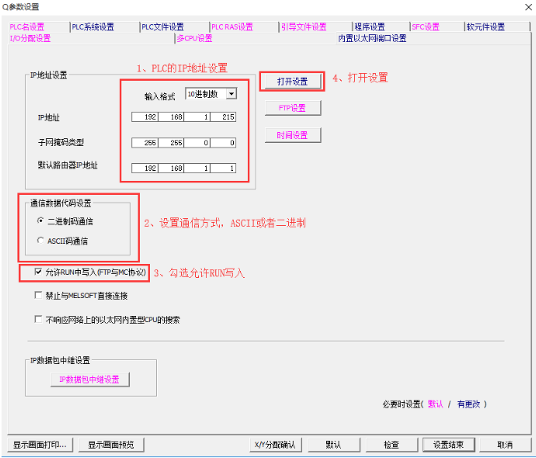
Task: Click the 打开设置 button
Action: pyautogui.click(x=292, y=82)
